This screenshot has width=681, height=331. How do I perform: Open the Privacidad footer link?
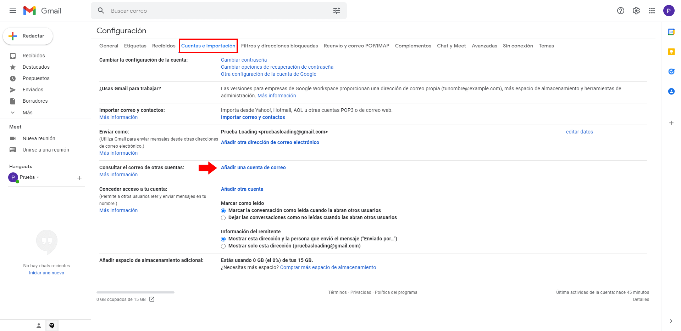point(361,292)
